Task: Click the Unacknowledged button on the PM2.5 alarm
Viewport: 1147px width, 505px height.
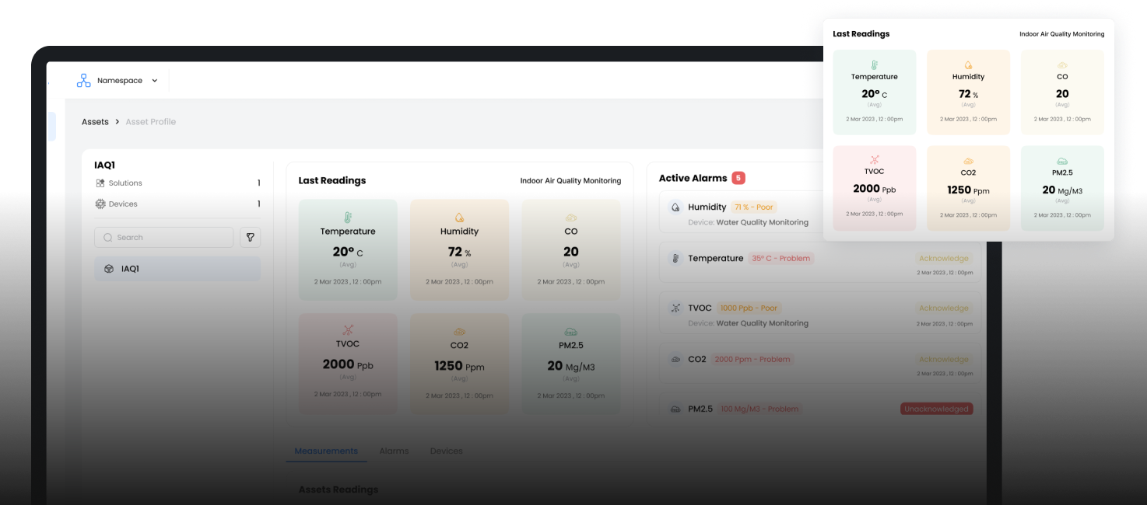Action: click(937, 409)
